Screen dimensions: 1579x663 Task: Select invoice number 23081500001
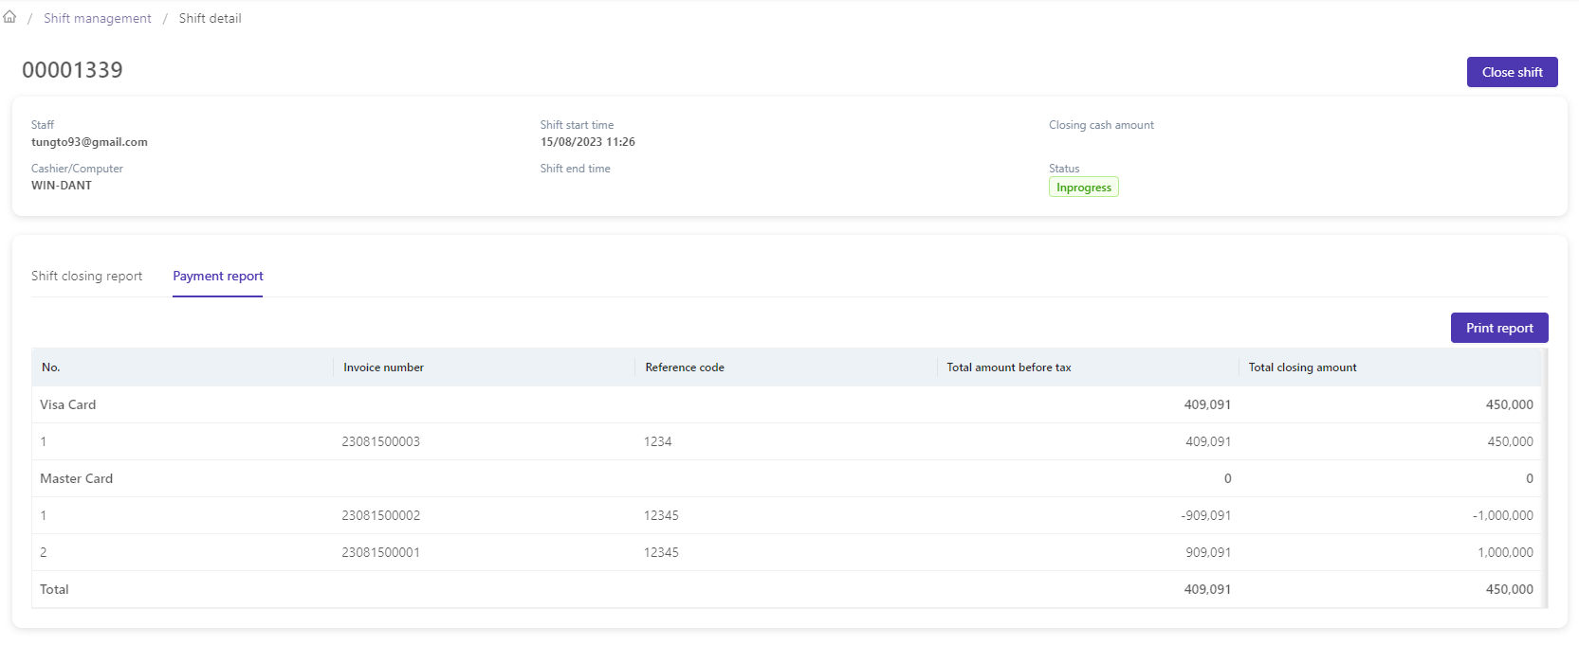tap(380, 552)
